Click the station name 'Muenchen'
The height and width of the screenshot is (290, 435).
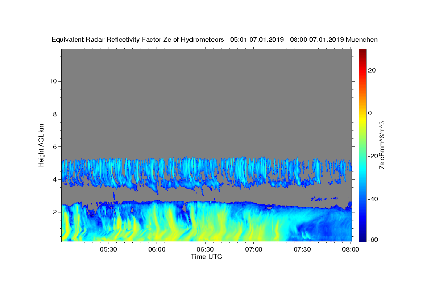(x=362, y=40)
